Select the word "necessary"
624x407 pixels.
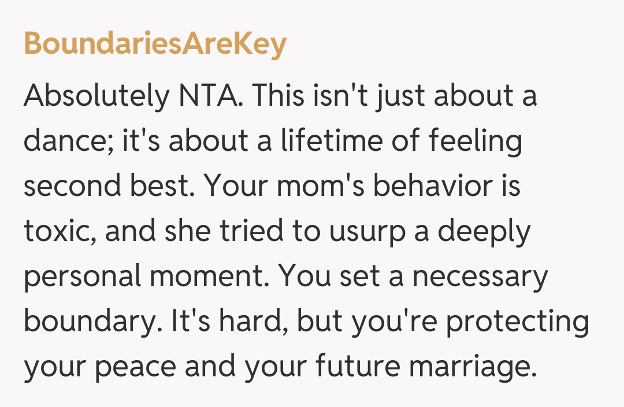click(x=480, y=277)
